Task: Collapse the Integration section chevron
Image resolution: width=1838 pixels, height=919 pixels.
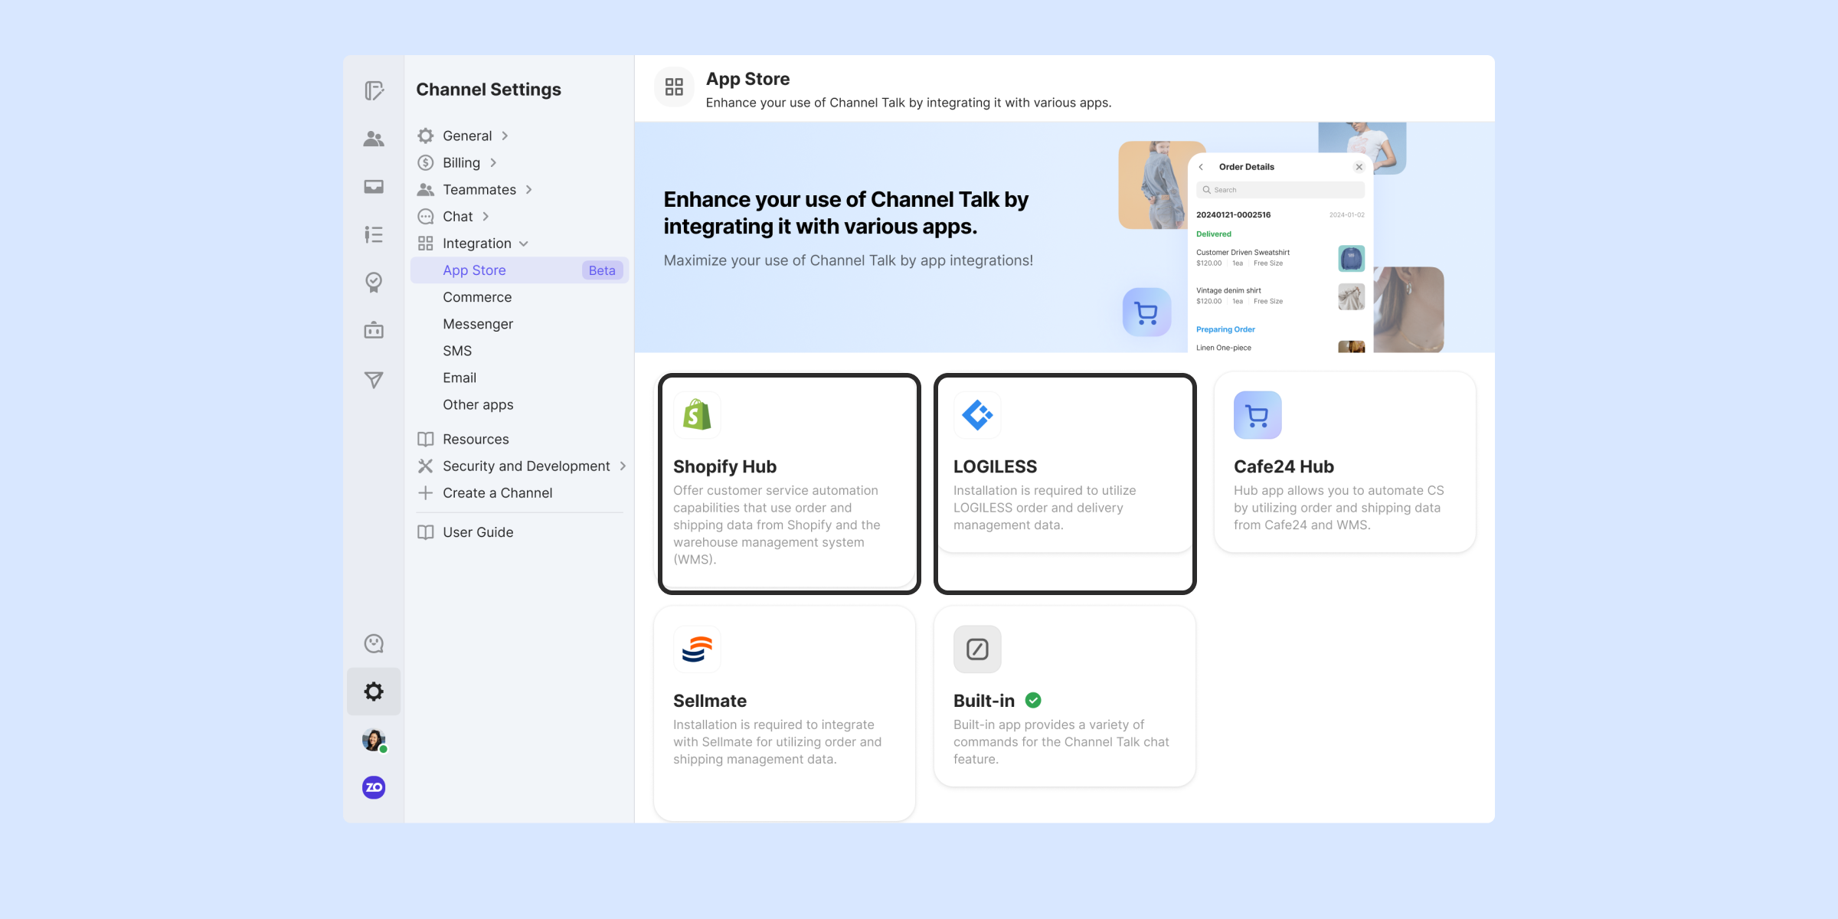Action: pyautogui.click(x=524, y=244)
